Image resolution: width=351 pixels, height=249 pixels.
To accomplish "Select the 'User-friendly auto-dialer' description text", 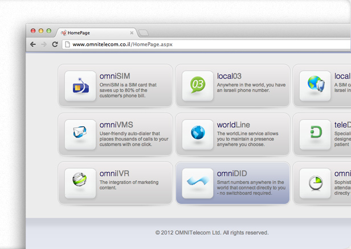I will pos(134,139).
